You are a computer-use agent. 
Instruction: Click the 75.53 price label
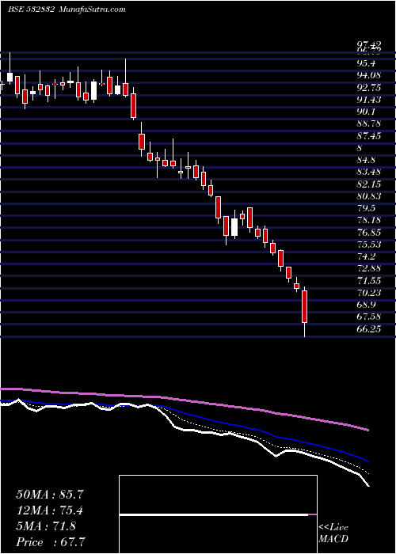tap(369, 245)
